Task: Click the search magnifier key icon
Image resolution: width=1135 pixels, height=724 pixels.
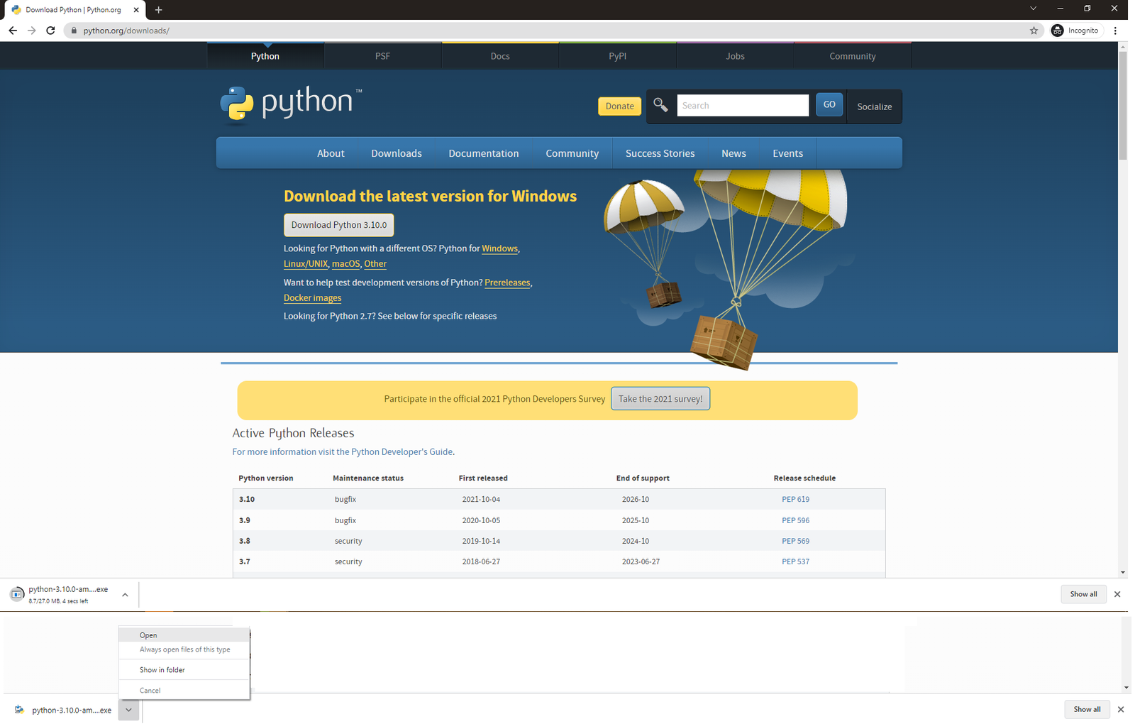Action: point(660,104)
